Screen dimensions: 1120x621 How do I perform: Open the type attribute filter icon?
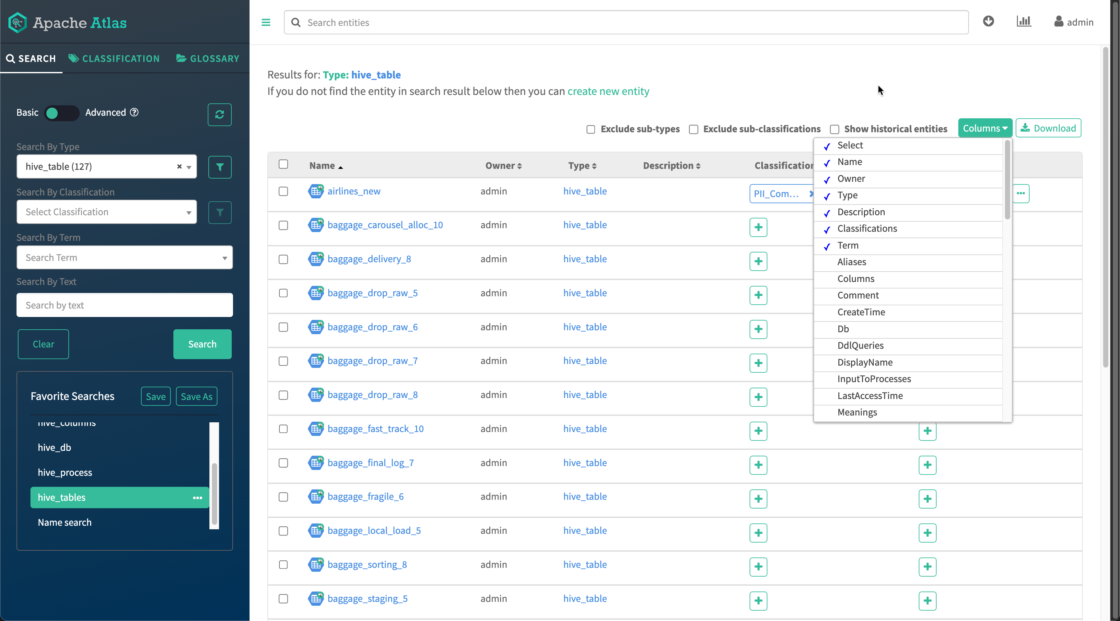pos(220,167)
